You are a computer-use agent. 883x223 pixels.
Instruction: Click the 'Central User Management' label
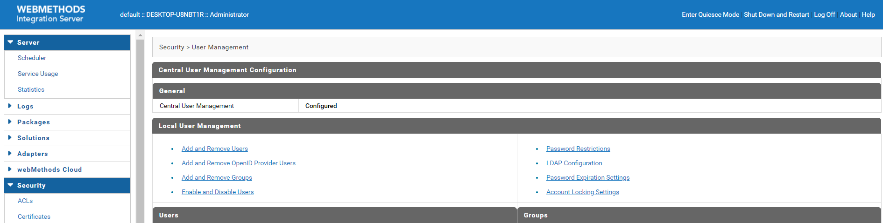coord(197,106)
